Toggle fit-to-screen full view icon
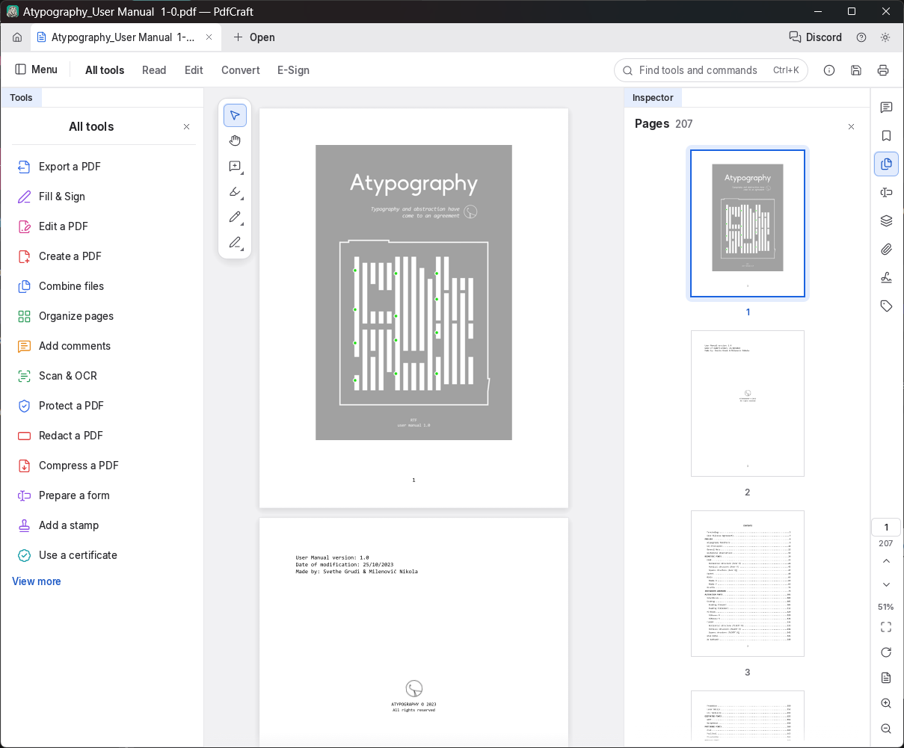The width and height of the screenshot is (904, 748). (x=886, y=627)
